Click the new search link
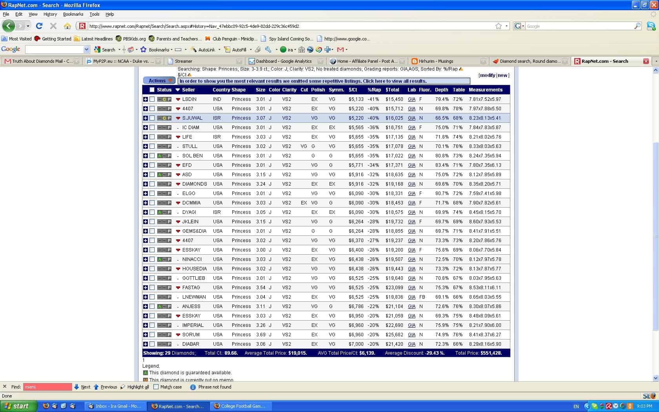 [502, 75]
